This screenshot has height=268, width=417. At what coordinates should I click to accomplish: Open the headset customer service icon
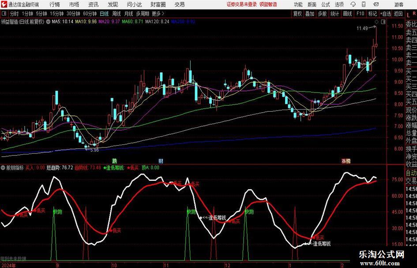(353, 4)
